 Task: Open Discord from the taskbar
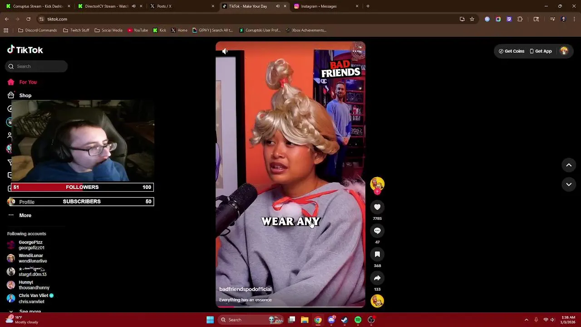coord(331,320)
